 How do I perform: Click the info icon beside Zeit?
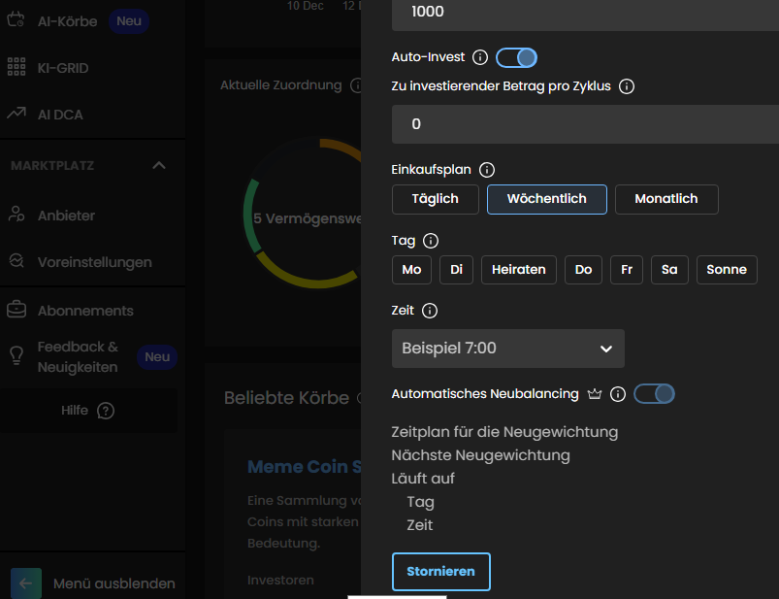(430, 312)
